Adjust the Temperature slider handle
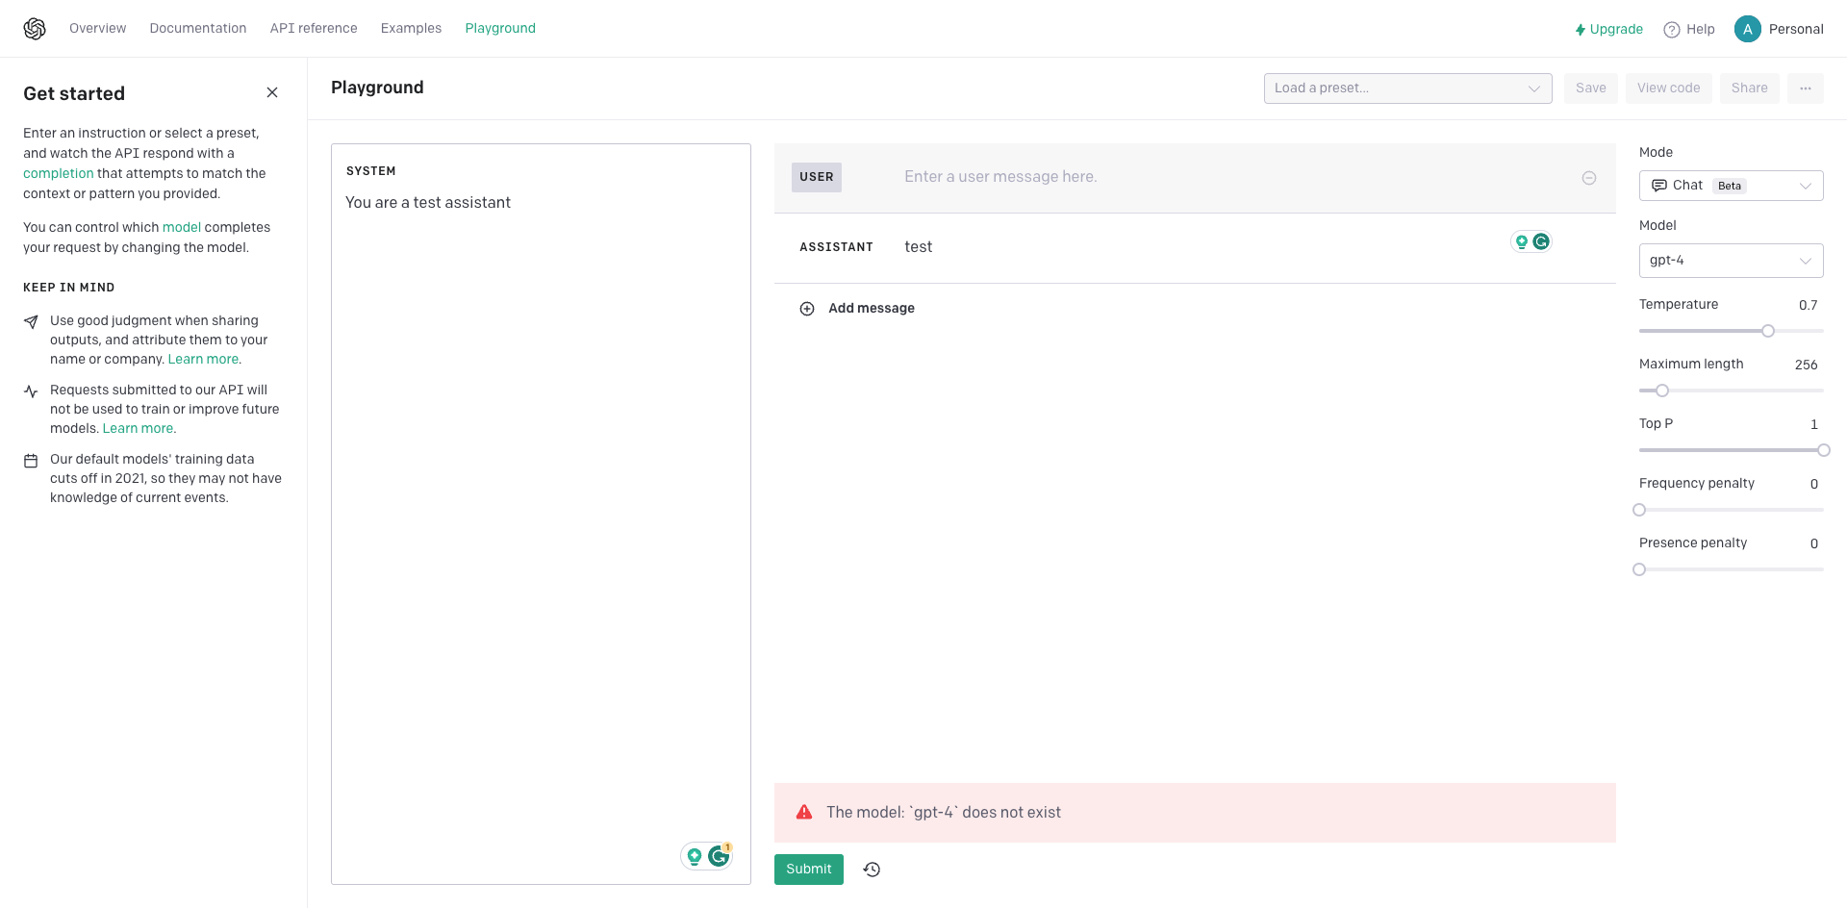 1768,331
